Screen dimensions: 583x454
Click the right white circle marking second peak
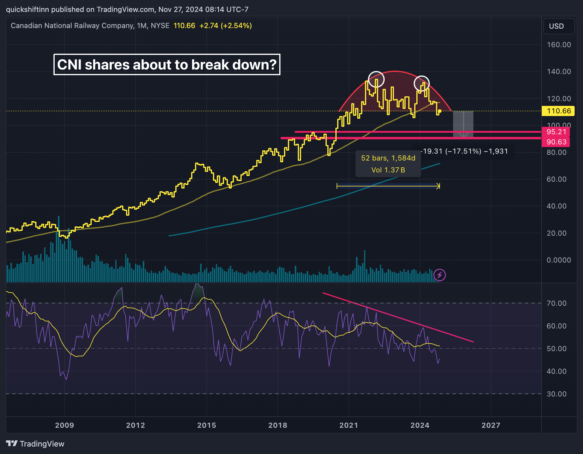click(422, 84)
